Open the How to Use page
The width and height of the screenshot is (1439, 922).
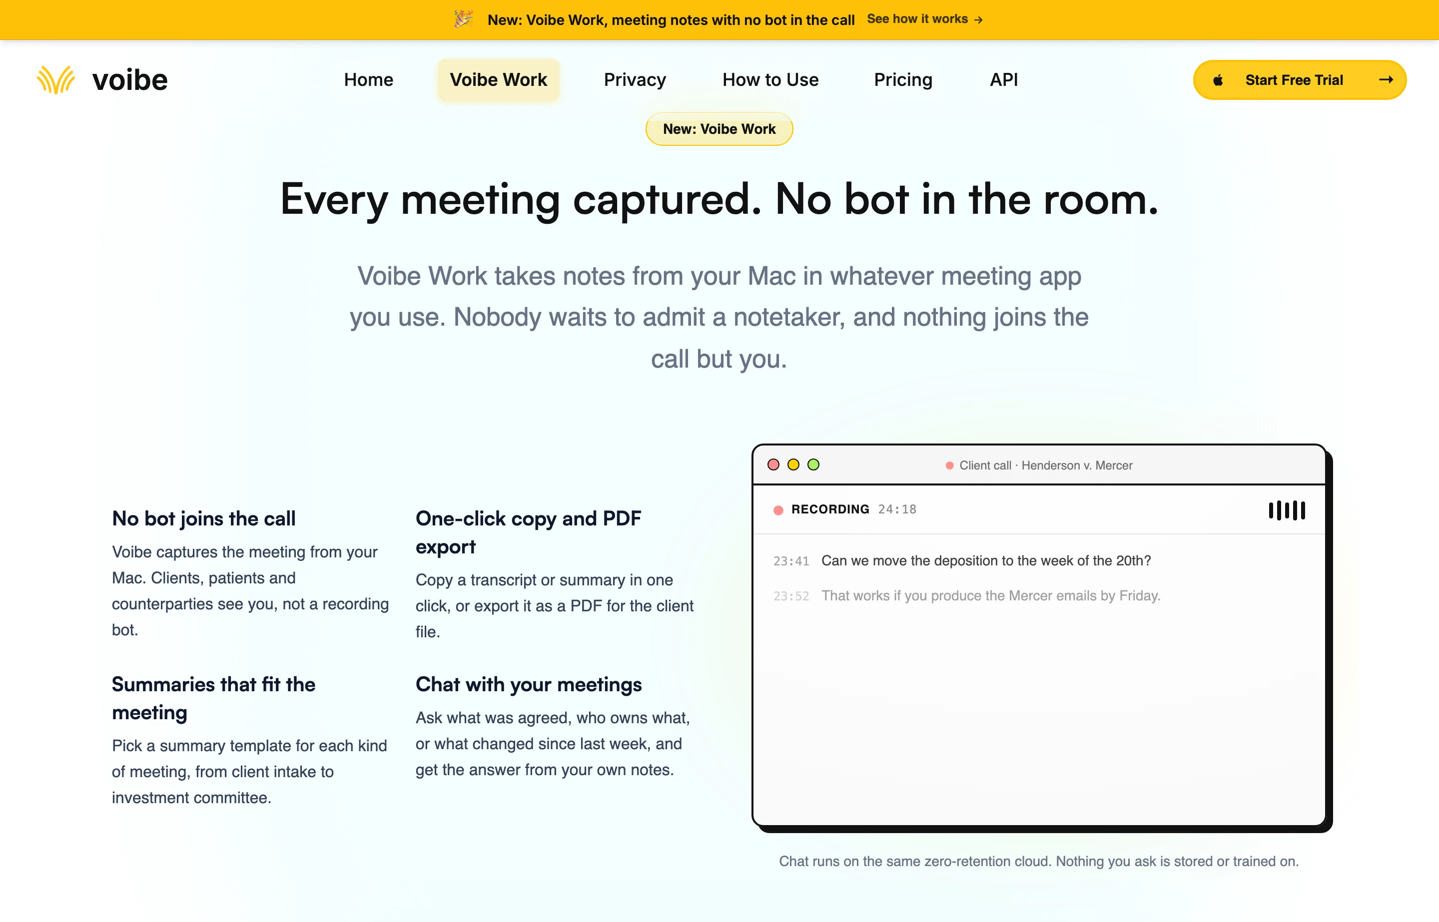point(770,79)
